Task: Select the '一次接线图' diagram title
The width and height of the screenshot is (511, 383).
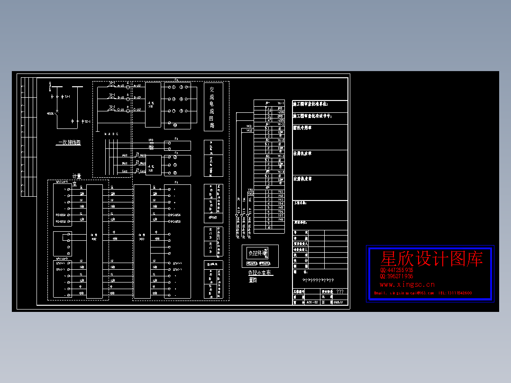Action: coord(69,143)
